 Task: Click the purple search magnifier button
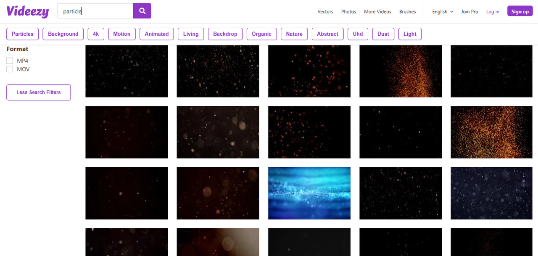(142, 11)
